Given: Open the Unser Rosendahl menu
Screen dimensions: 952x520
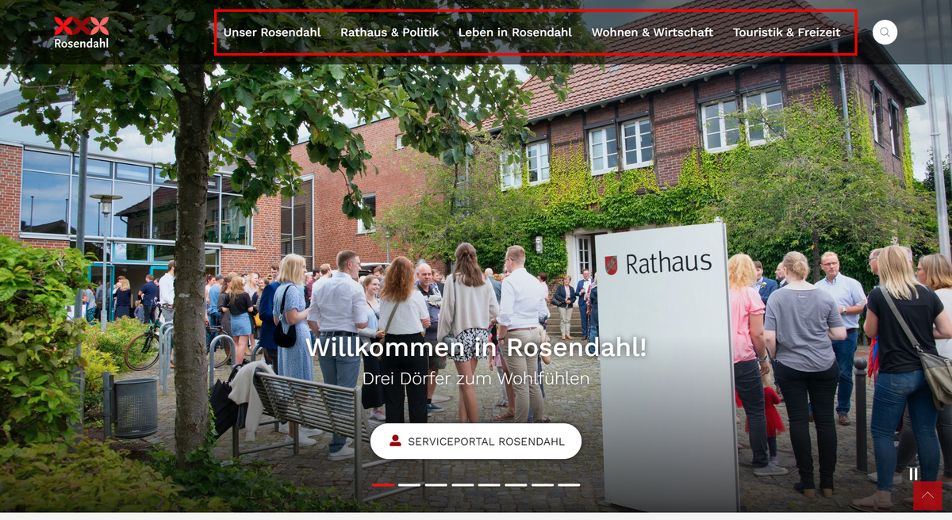Looking at the screenshot, I should pyautogui.click(x=272, y=32).
